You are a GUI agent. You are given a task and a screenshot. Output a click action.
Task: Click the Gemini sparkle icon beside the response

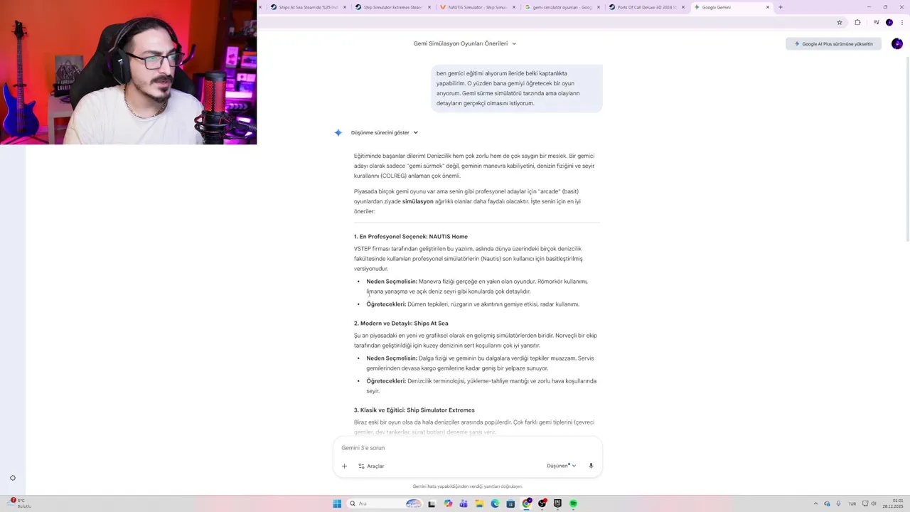tap(338, 132)
